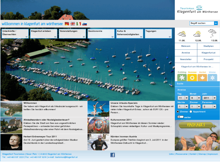Select the Zimmer radio option
The width and height of the screenshot is (220, 165).
point(178,112)
